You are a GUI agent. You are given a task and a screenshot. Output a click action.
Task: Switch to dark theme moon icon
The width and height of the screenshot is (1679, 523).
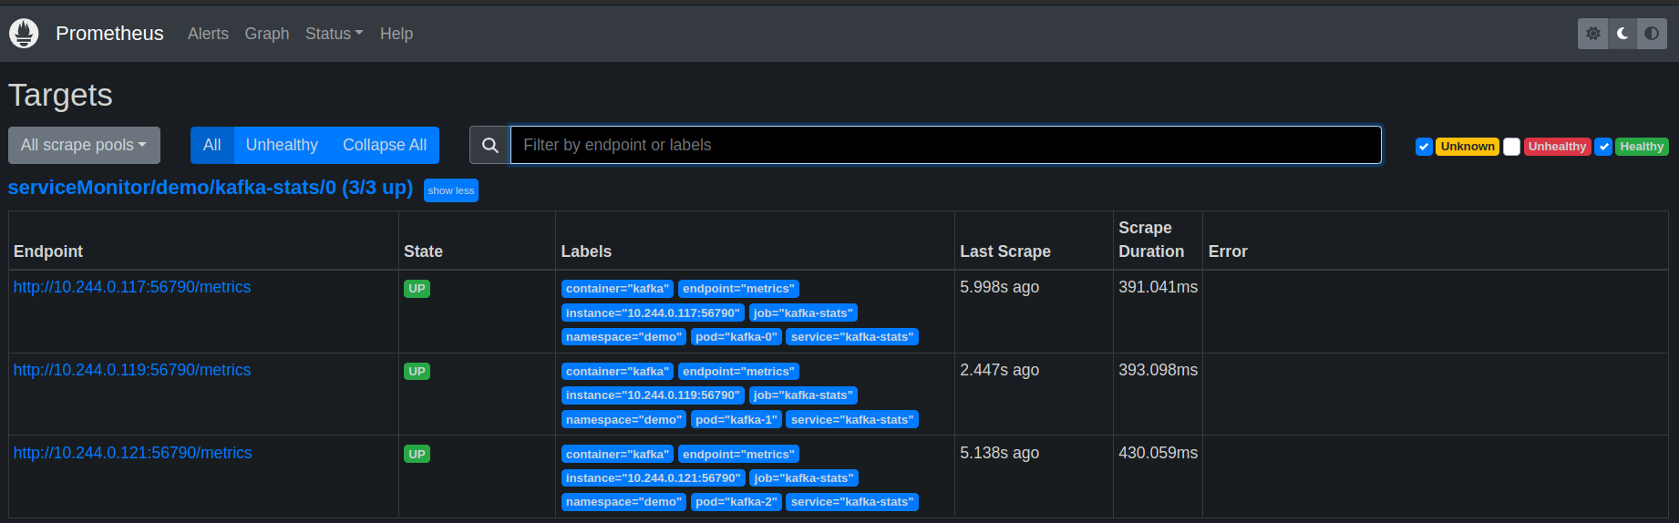1622,34
